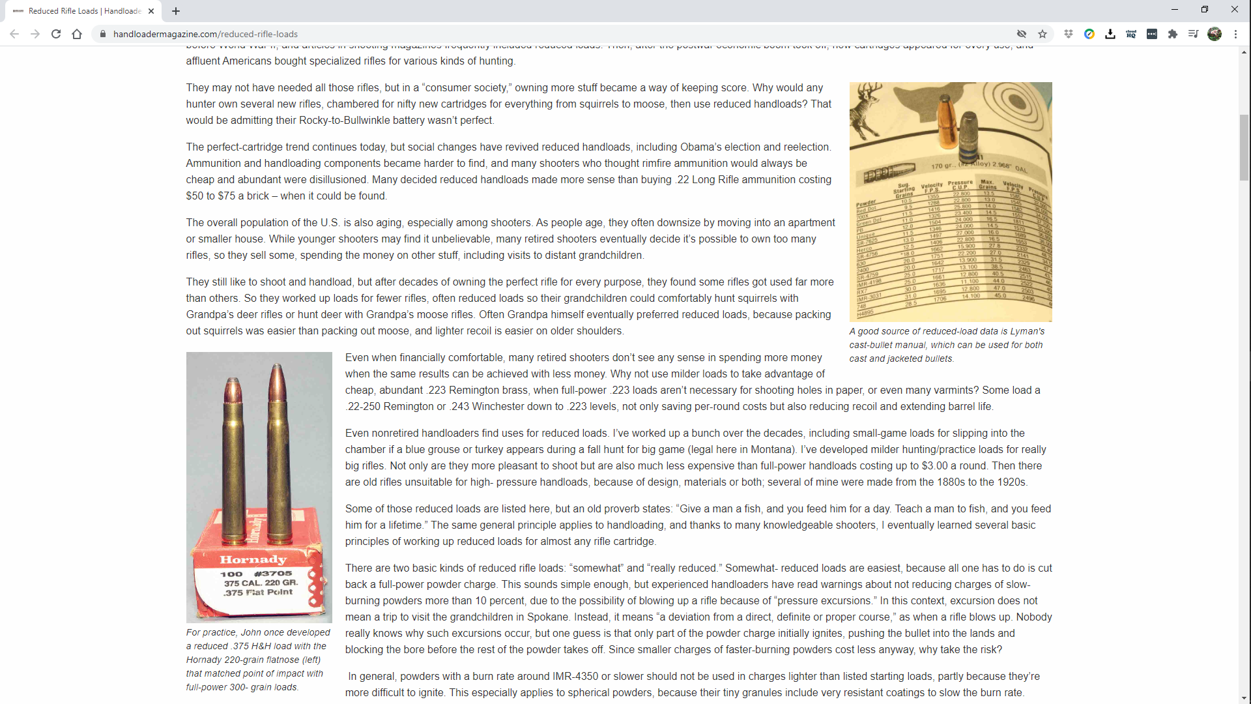Open the dark password-dots extension icon

click(1152, 34)
